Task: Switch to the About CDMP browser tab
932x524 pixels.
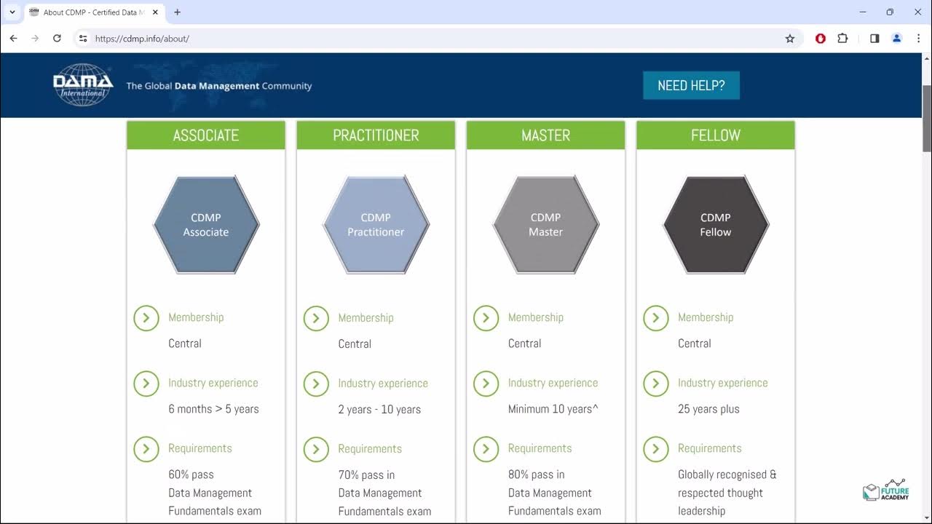Action: [93, 12]
